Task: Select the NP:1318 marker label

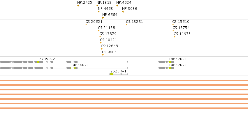Action: 104,3
